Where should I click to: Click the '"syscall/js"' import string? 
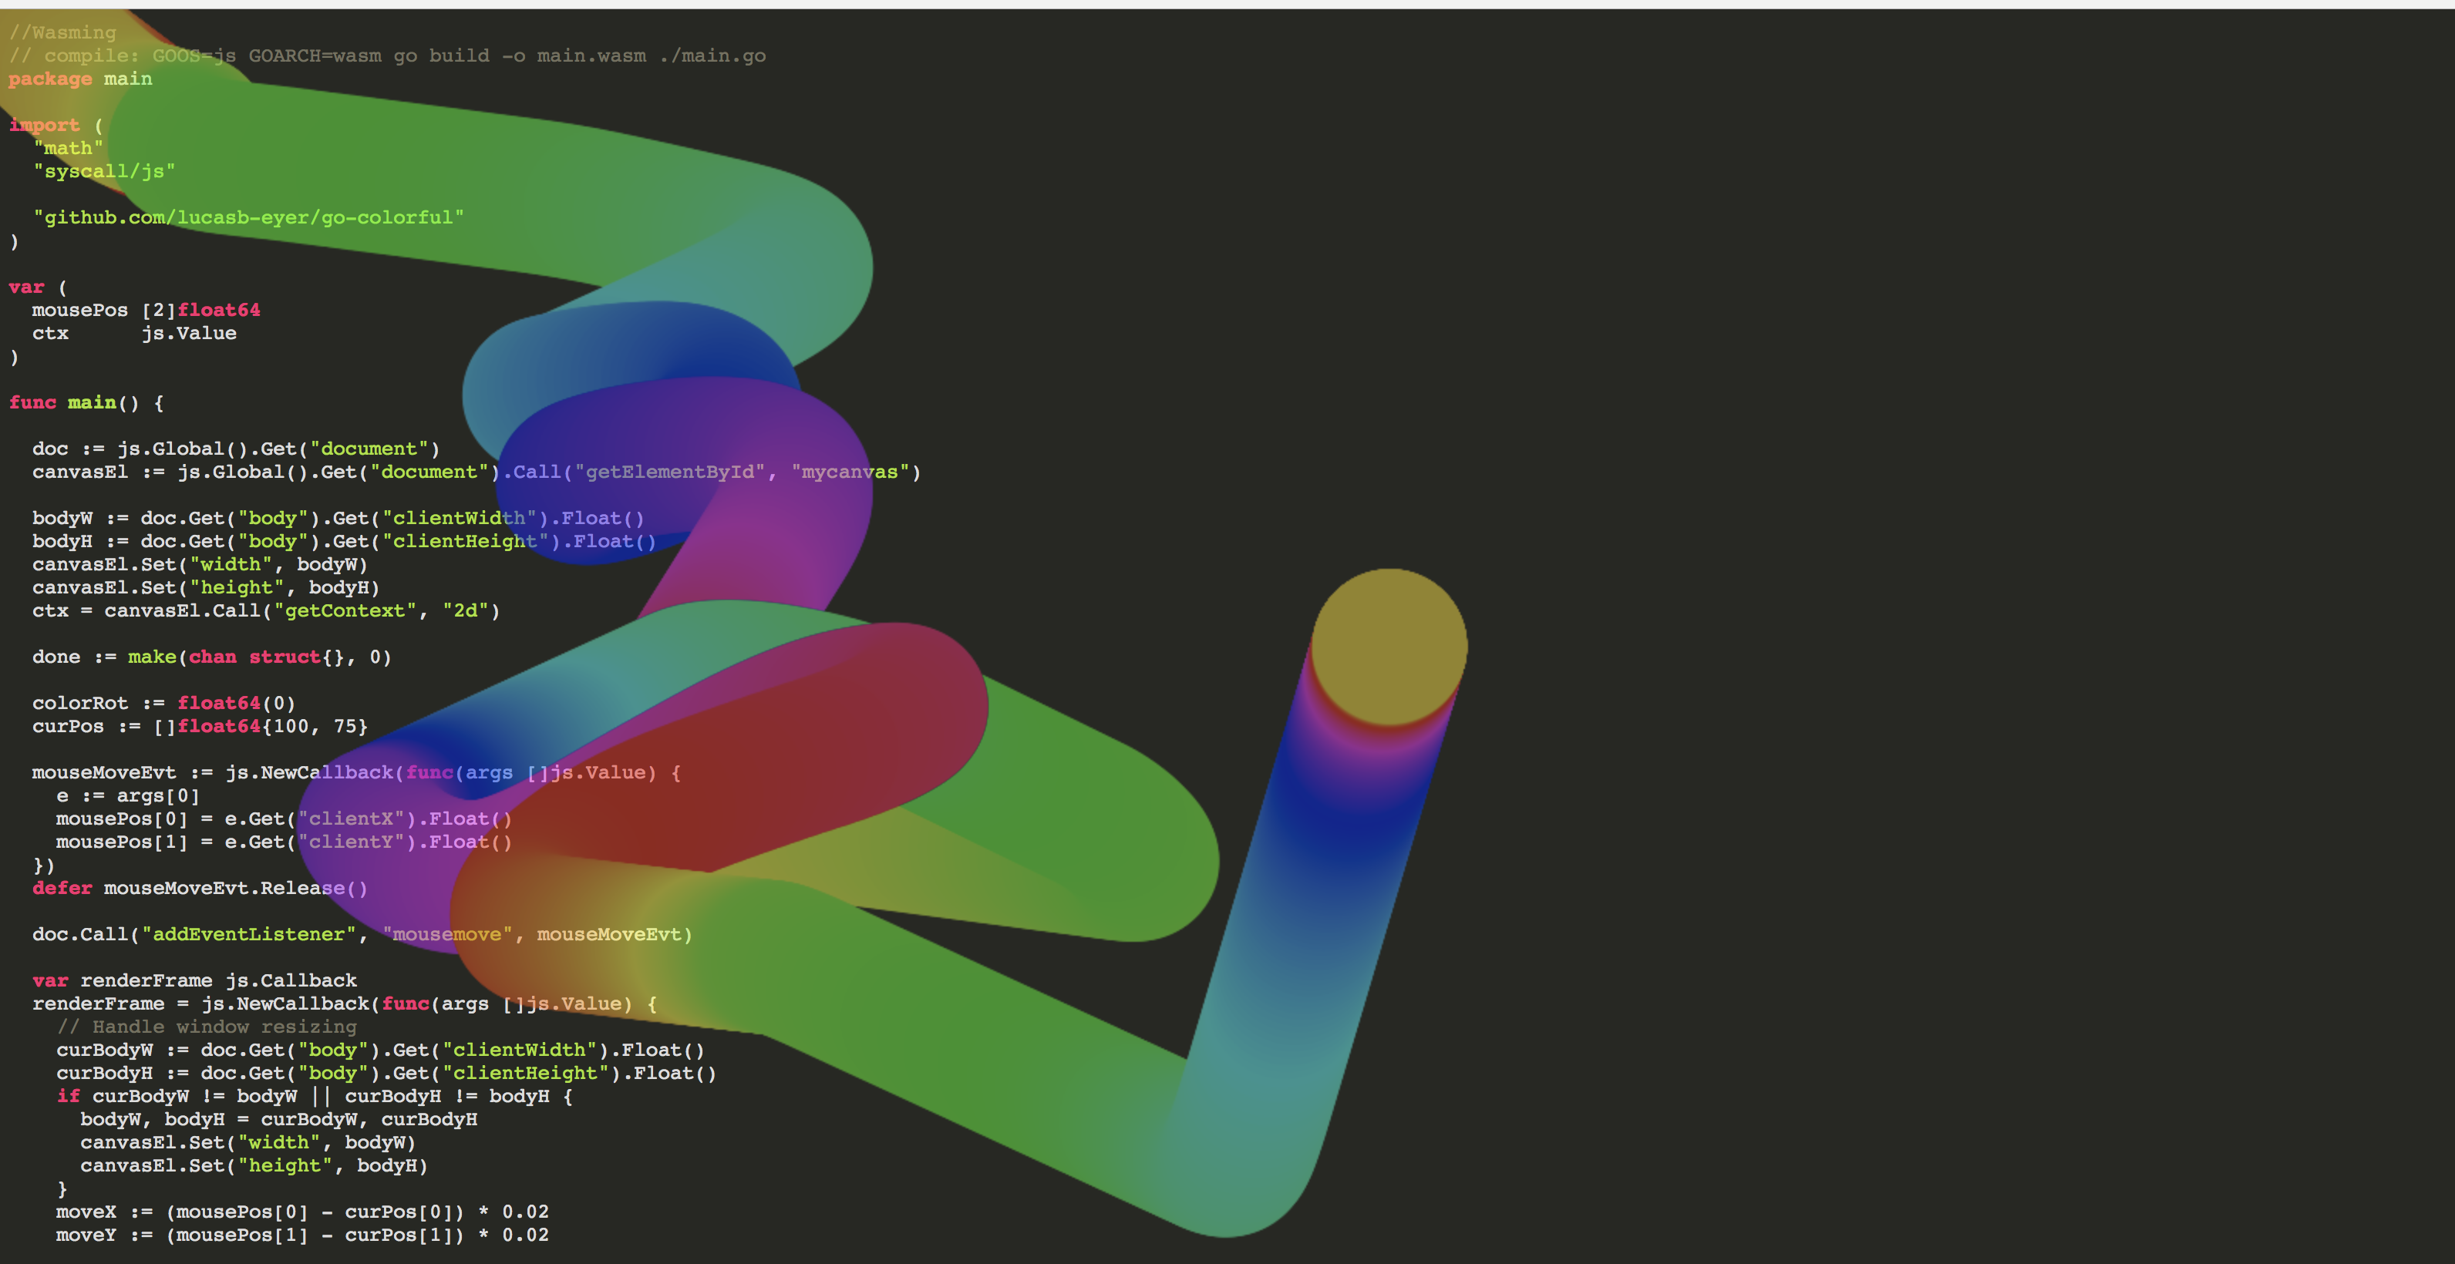tap(104, 171)
